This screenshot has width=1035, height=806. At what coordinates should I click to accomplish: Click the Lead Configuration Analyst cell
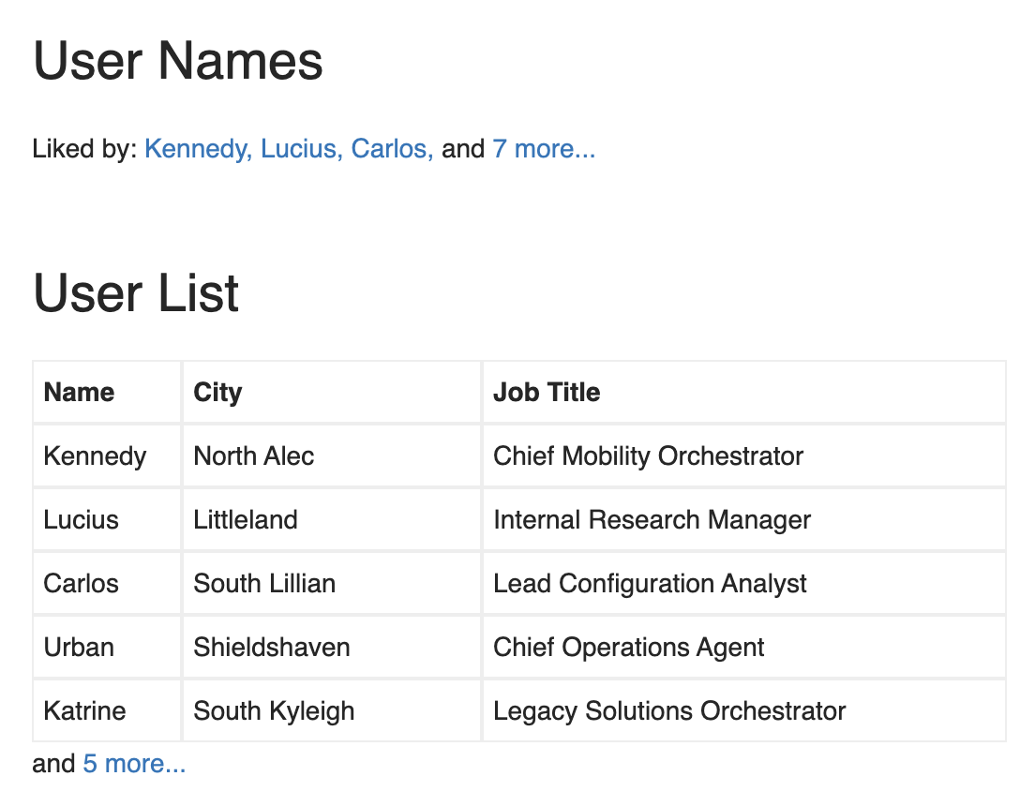[x=650, y=584]
